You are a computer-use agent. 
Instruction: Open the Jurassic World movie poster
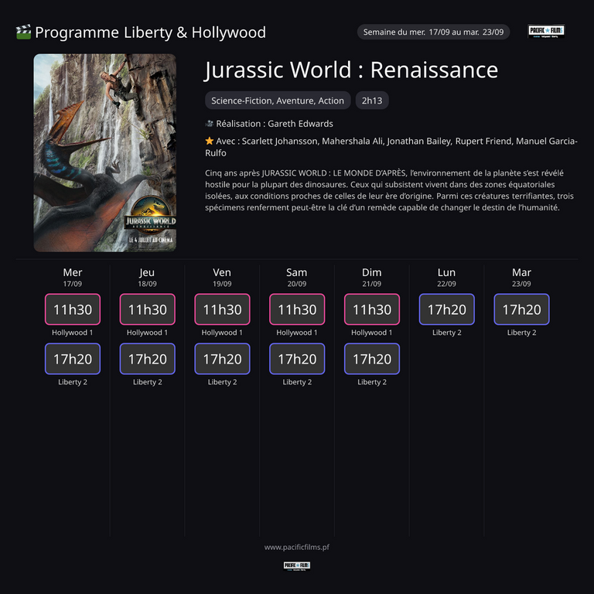(105, 152)
